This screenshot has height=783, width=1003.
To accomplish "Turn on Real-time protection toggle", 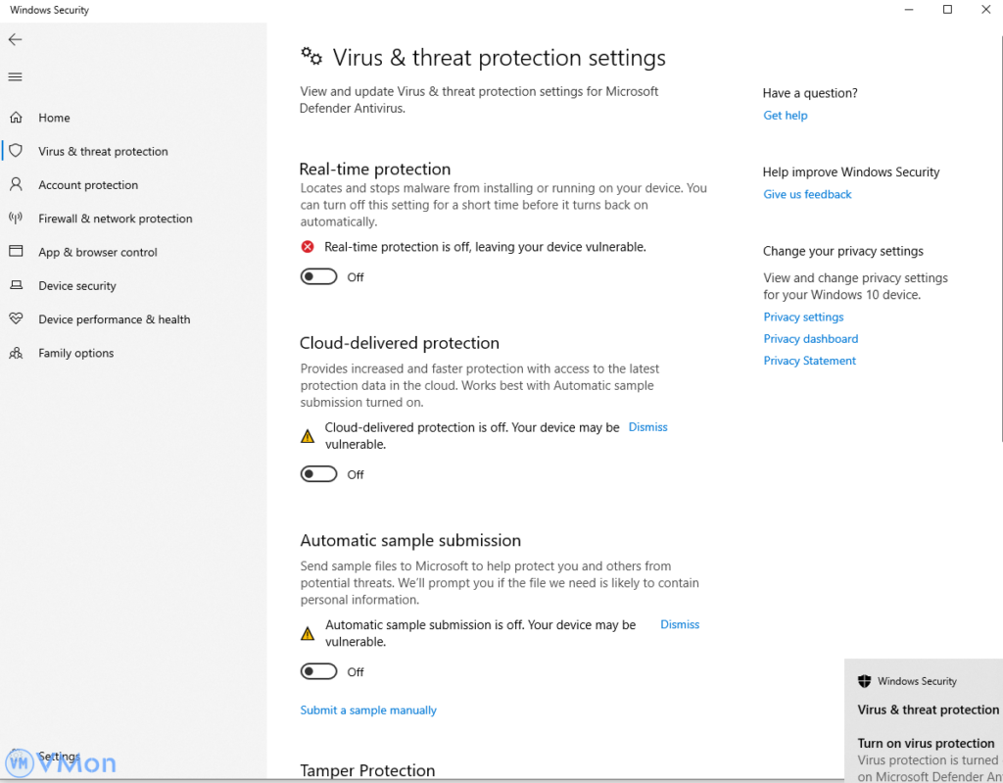I will click(318, 277).
